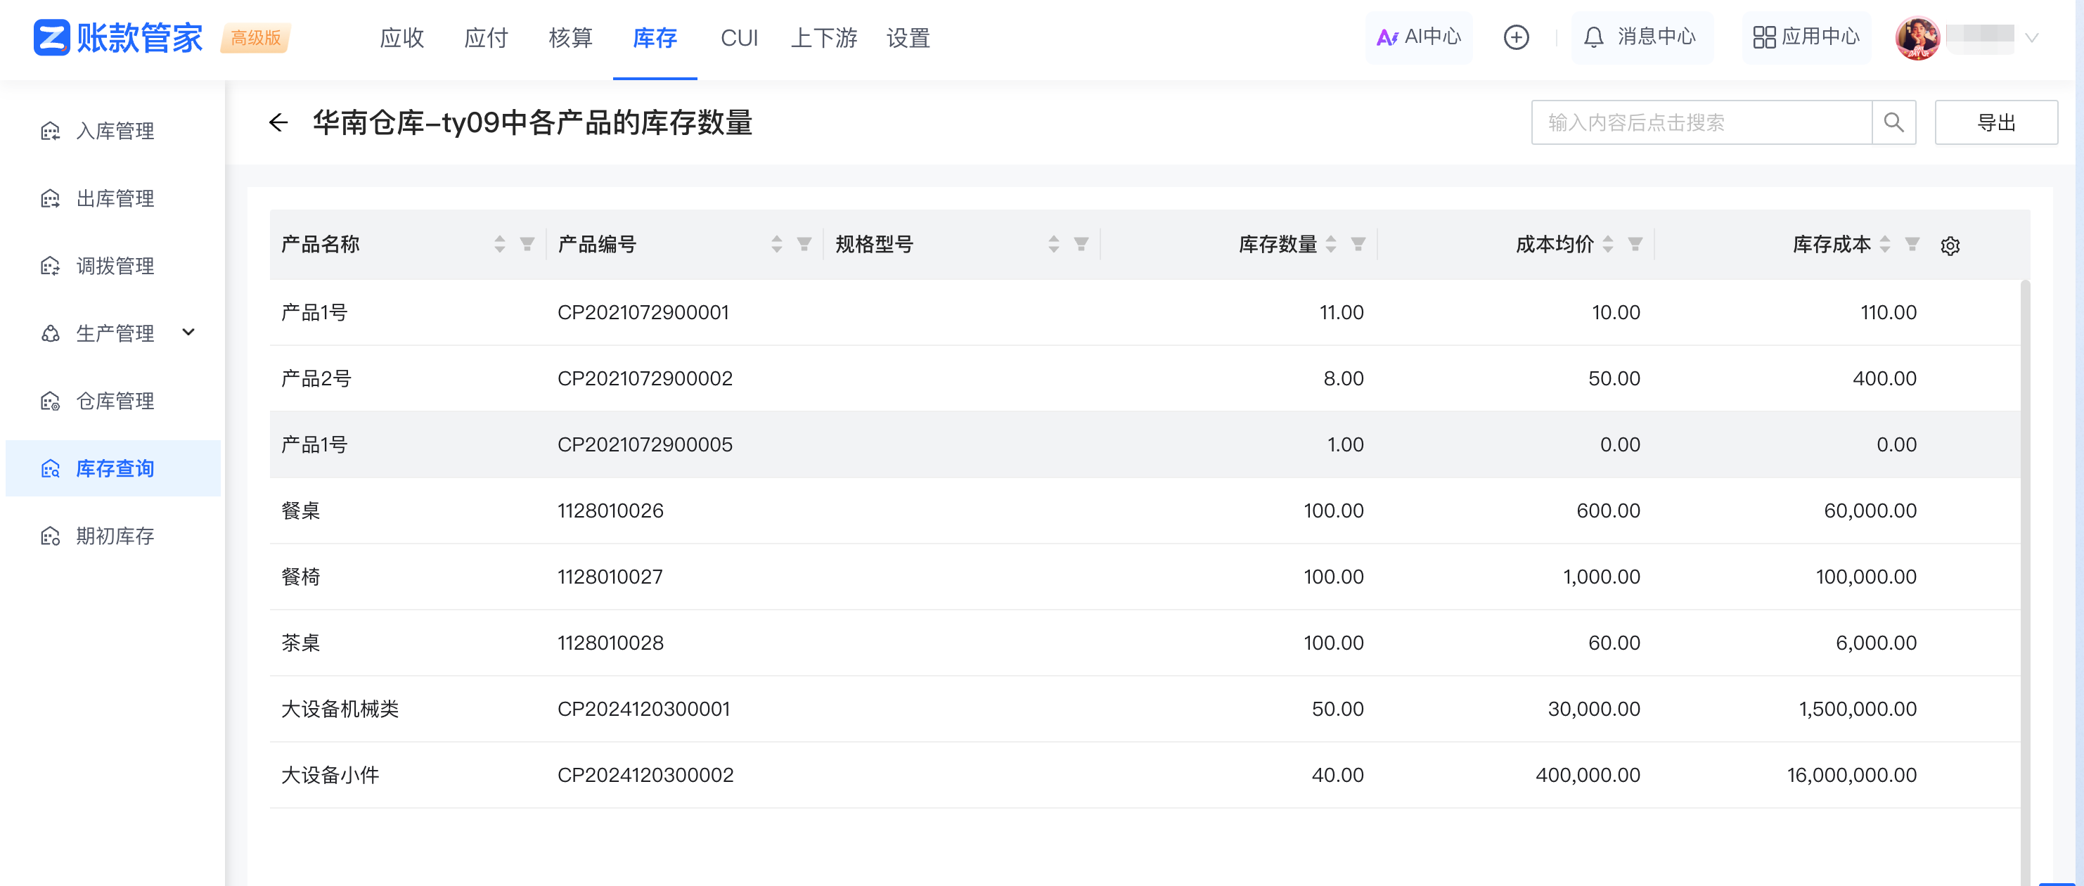Open the column settings gear icon
2084x886 pixels.
(1950, 245)
